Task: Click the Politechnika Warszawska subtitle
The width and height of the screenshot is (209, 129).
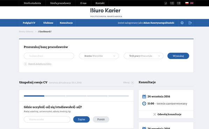Action: [x=106, y=16]
